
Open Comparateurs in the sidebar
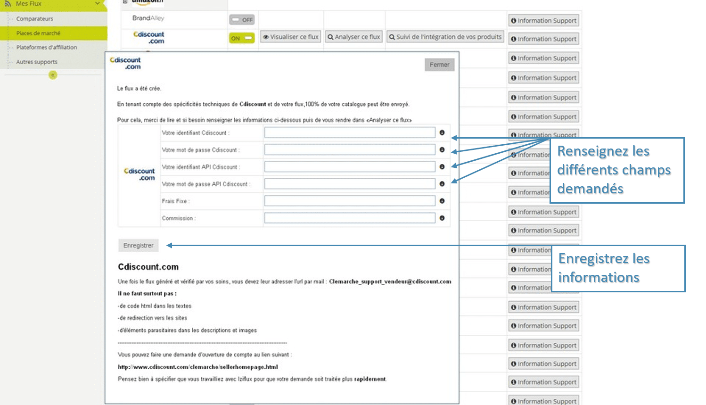click(34, 19)
